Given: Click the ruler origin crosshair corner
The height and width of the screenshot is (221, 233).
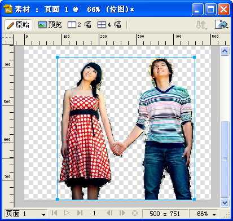Looking at the screenshot, I should point(7,39).
